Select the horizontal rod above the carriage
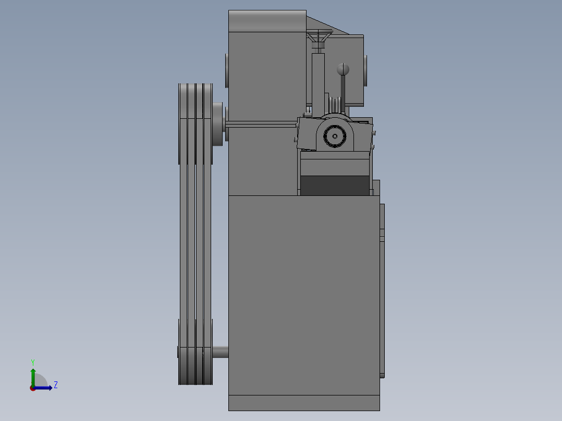 coord(261,125)
